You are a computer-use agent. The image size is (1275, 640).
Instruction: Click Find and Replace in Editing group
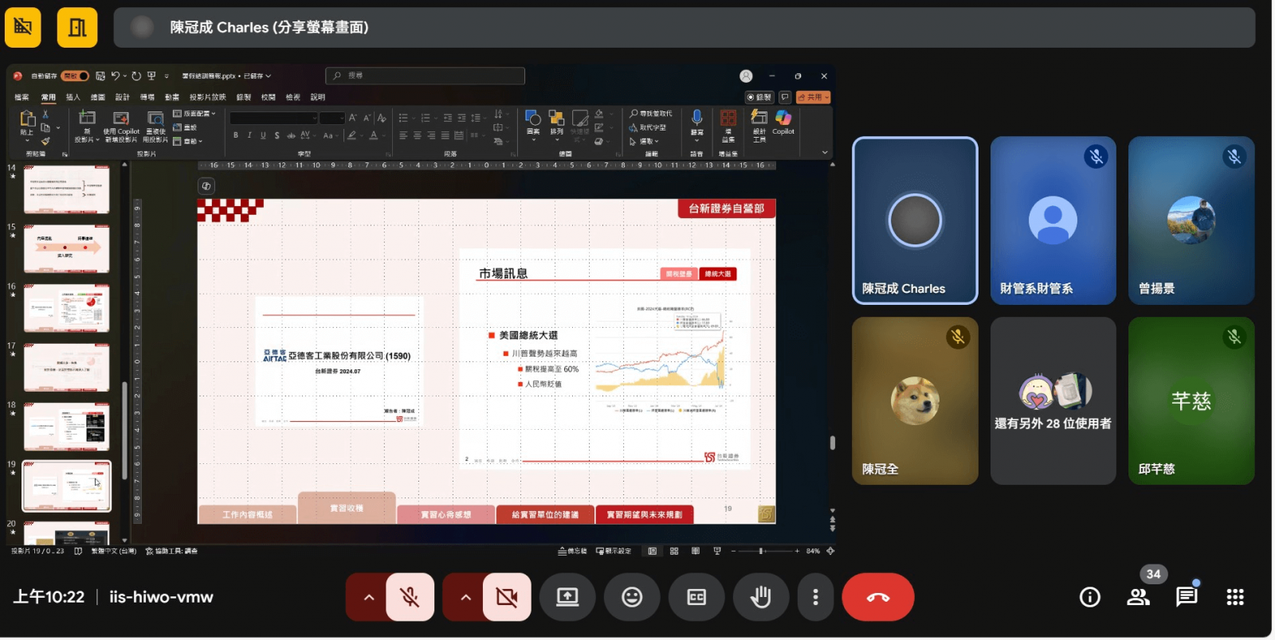click(650, 114)
